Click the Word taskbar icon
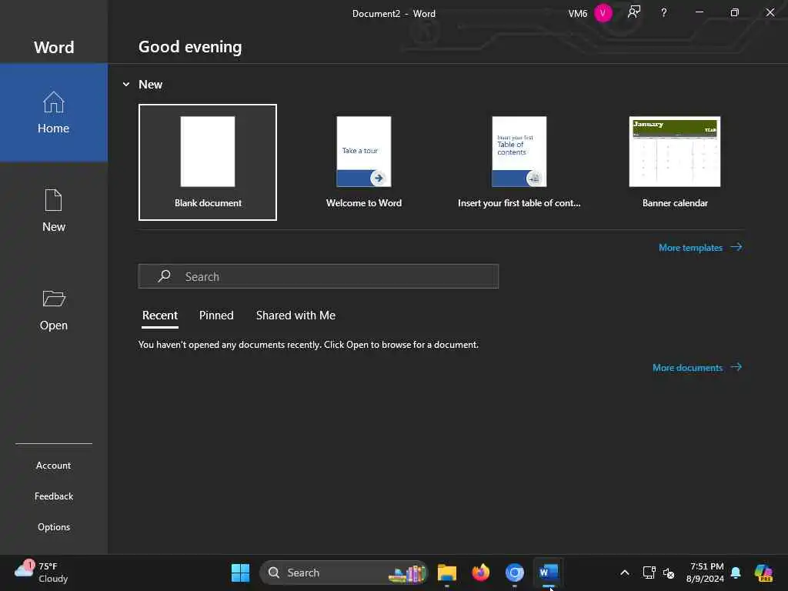788x591 pixels. pyautogui.click(x=548, y=573)
